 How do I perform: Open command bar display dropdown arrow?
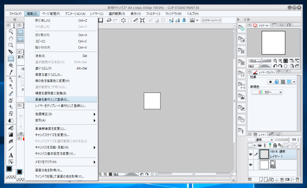197,20
